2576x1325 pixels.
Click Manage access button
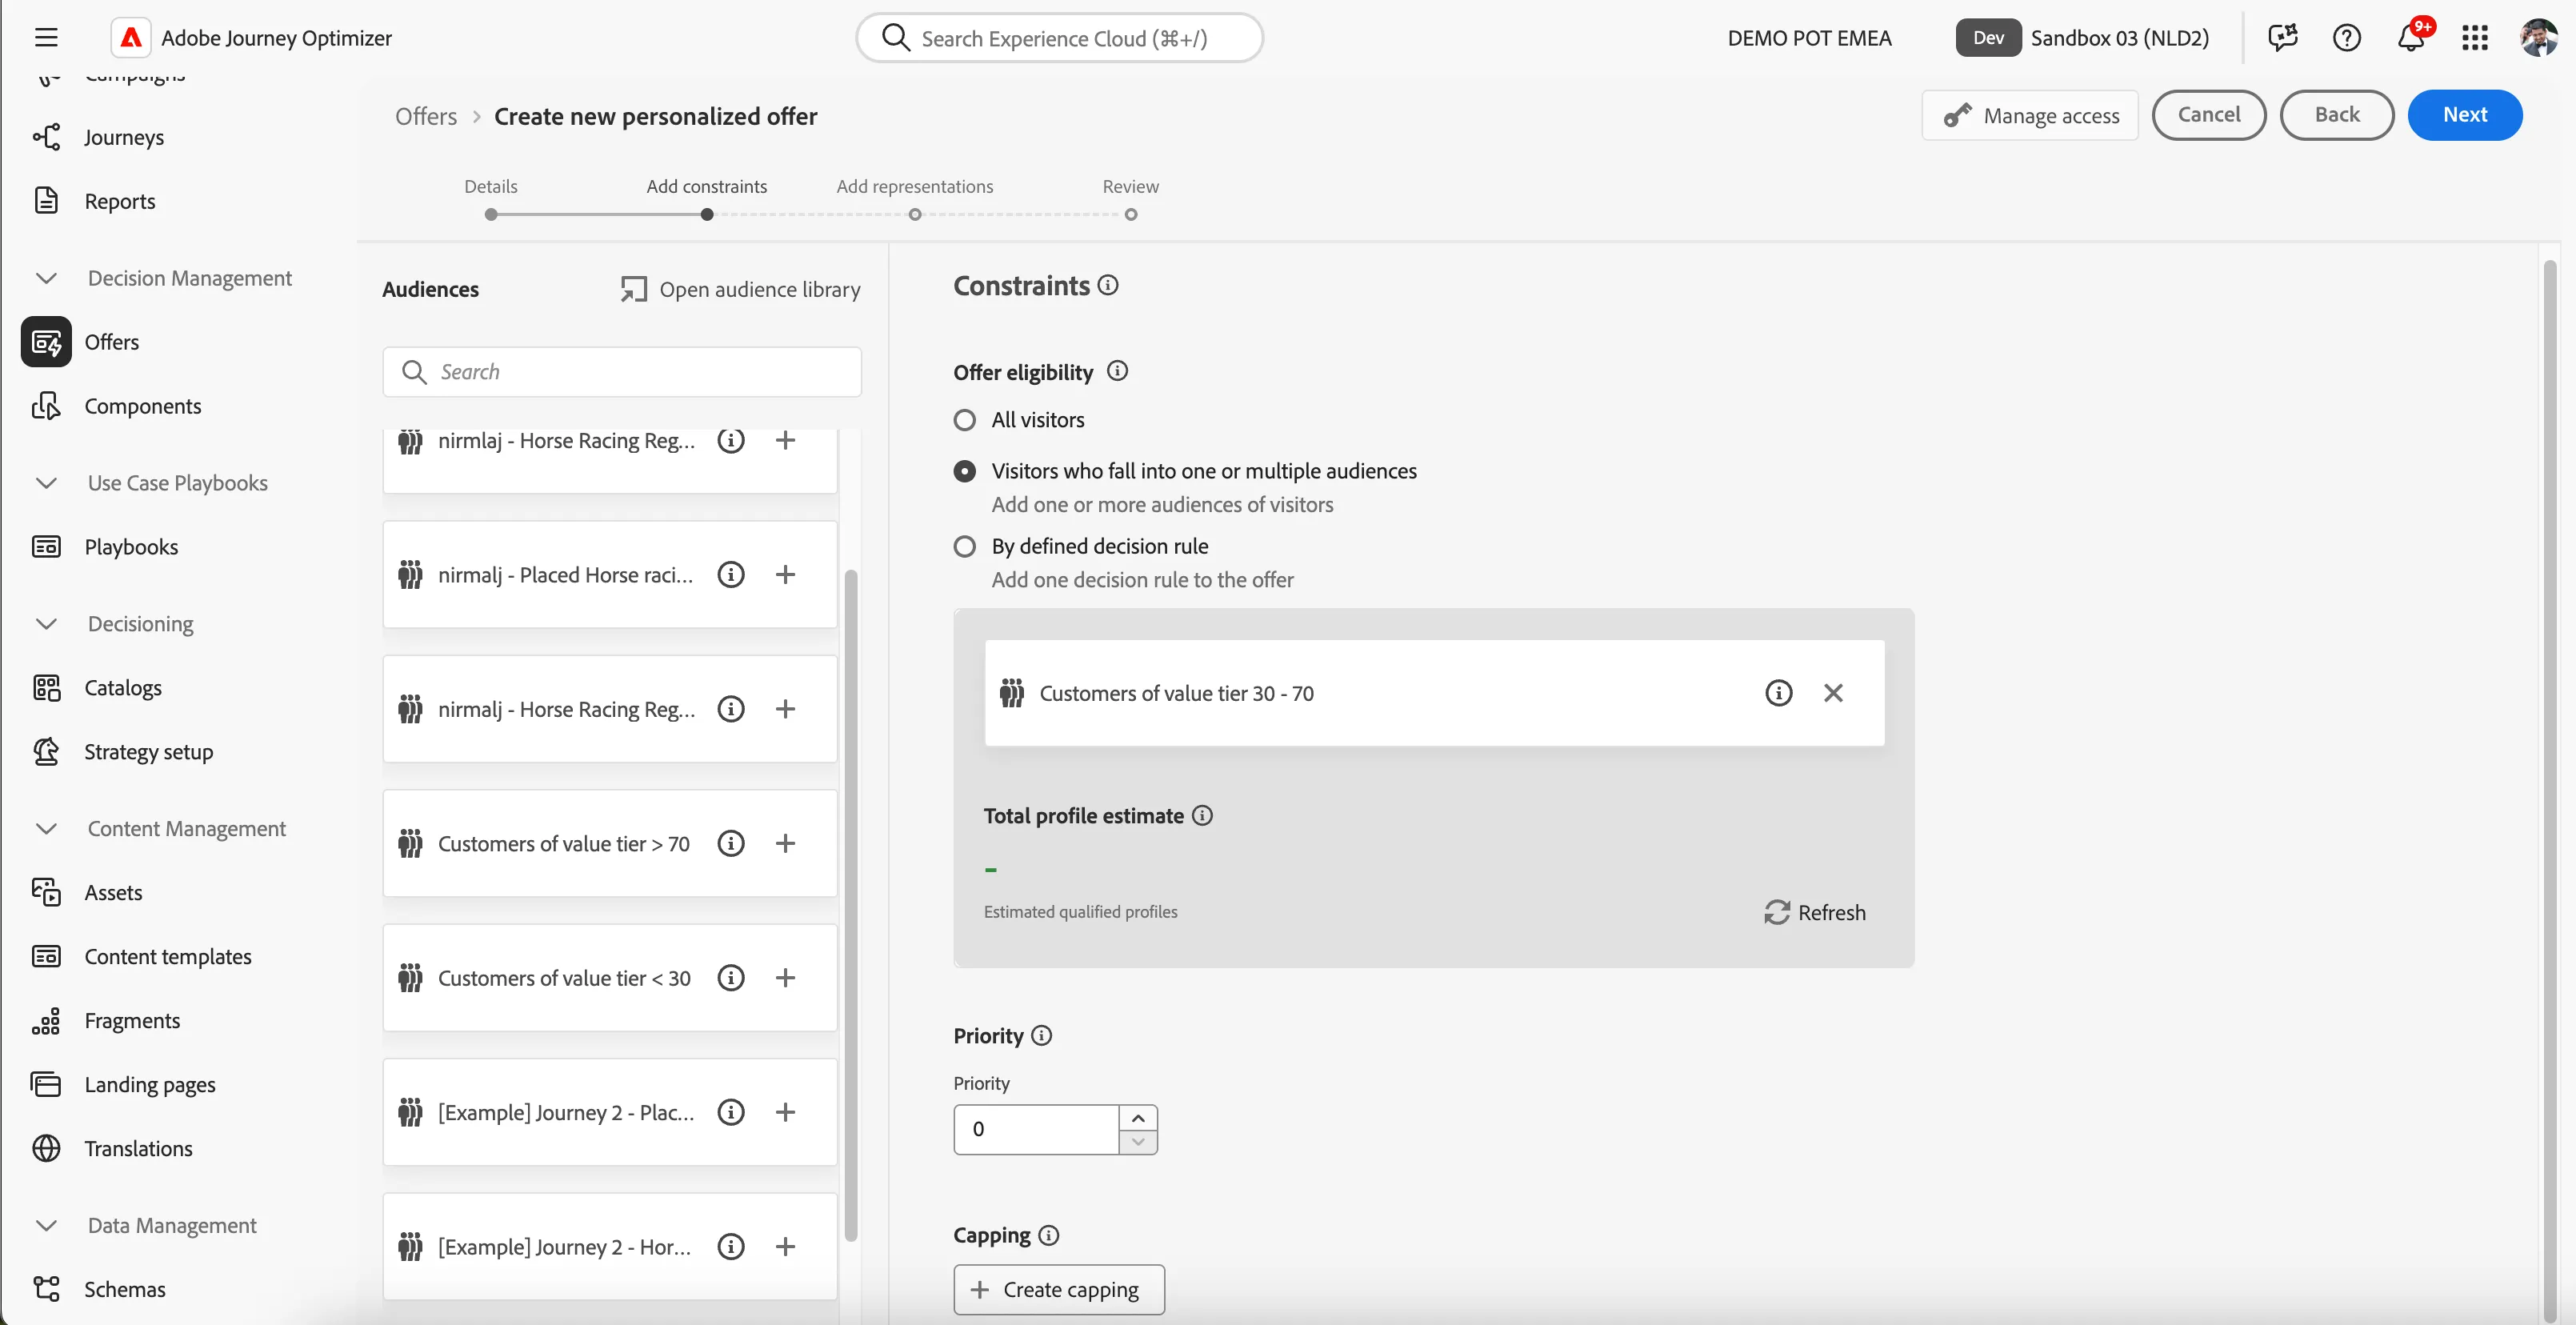coord(2030,115)
